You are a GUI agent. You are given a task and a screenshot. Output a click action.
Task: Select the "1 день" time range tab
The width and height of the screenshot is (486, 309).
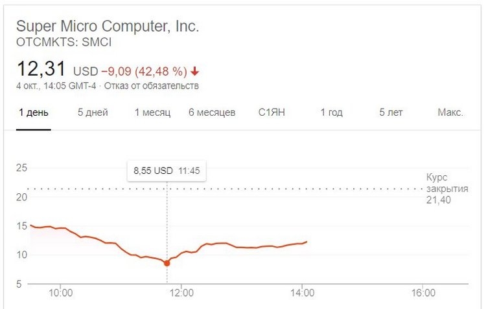34,112
